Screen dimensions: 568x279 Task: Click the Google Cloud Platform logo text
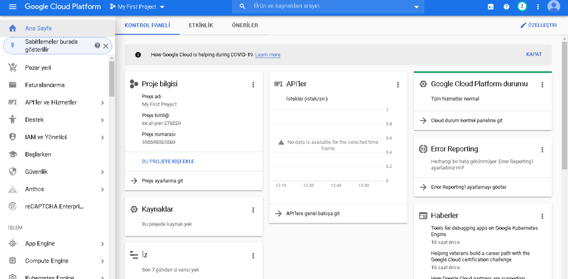(x=63, y=6)
